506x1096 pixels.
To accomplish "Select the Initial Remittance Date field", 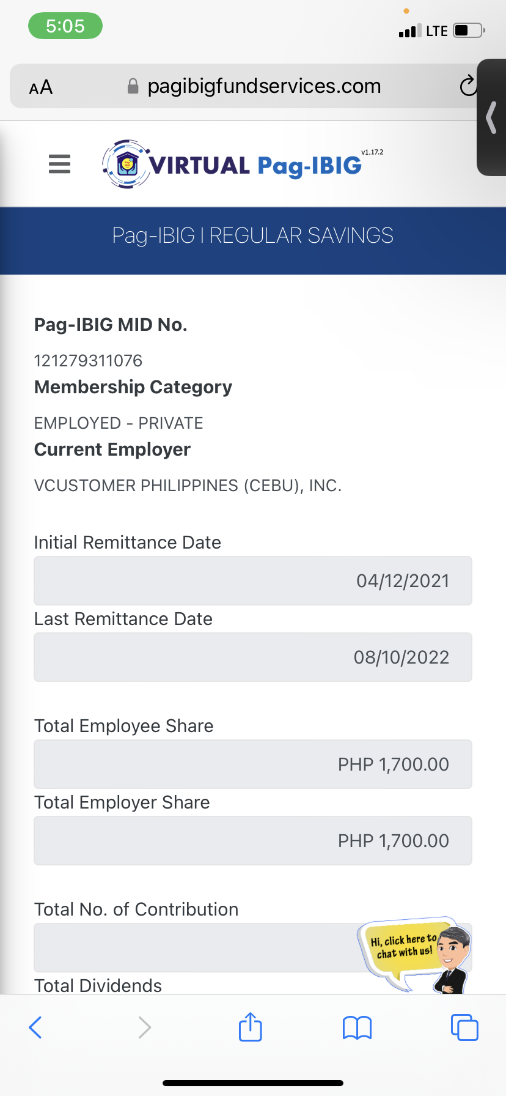I will click(x=253, y=580).
